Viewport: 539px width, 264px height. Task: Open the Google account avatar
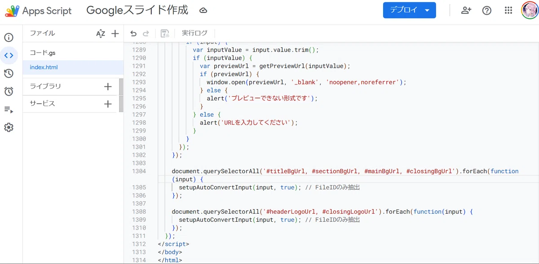click(x=530, y=10)
